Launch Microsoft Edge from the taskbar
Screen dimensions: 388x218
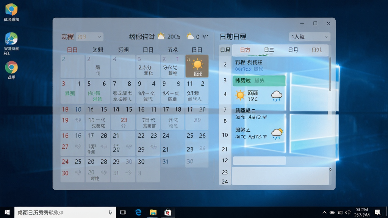pyautogui.click(x=138, y=212)
